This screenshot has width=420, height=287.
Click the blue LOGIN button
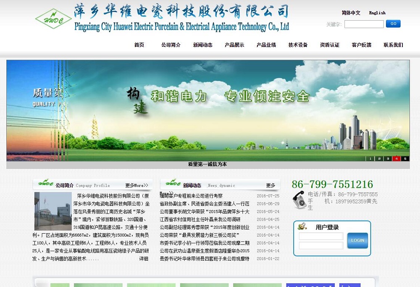(357, 240)
